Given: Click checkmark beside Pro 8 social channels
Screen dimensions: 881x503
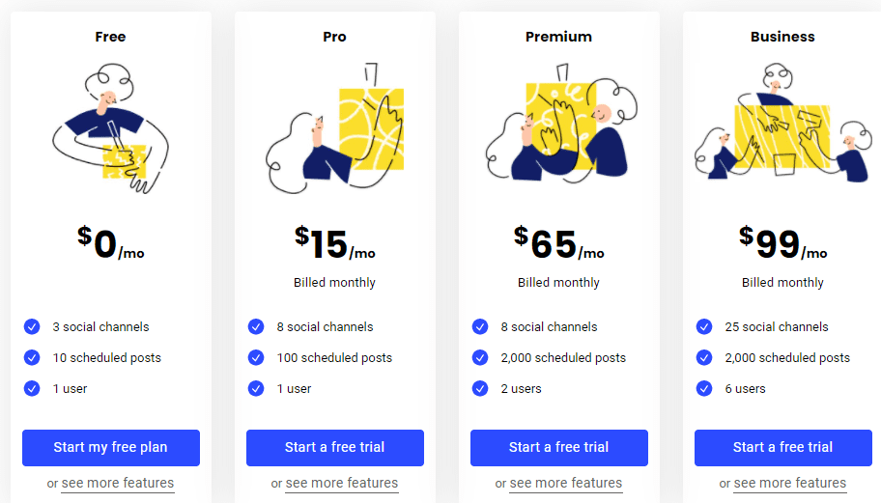Looking at the screenshot, I should point(256,326).
